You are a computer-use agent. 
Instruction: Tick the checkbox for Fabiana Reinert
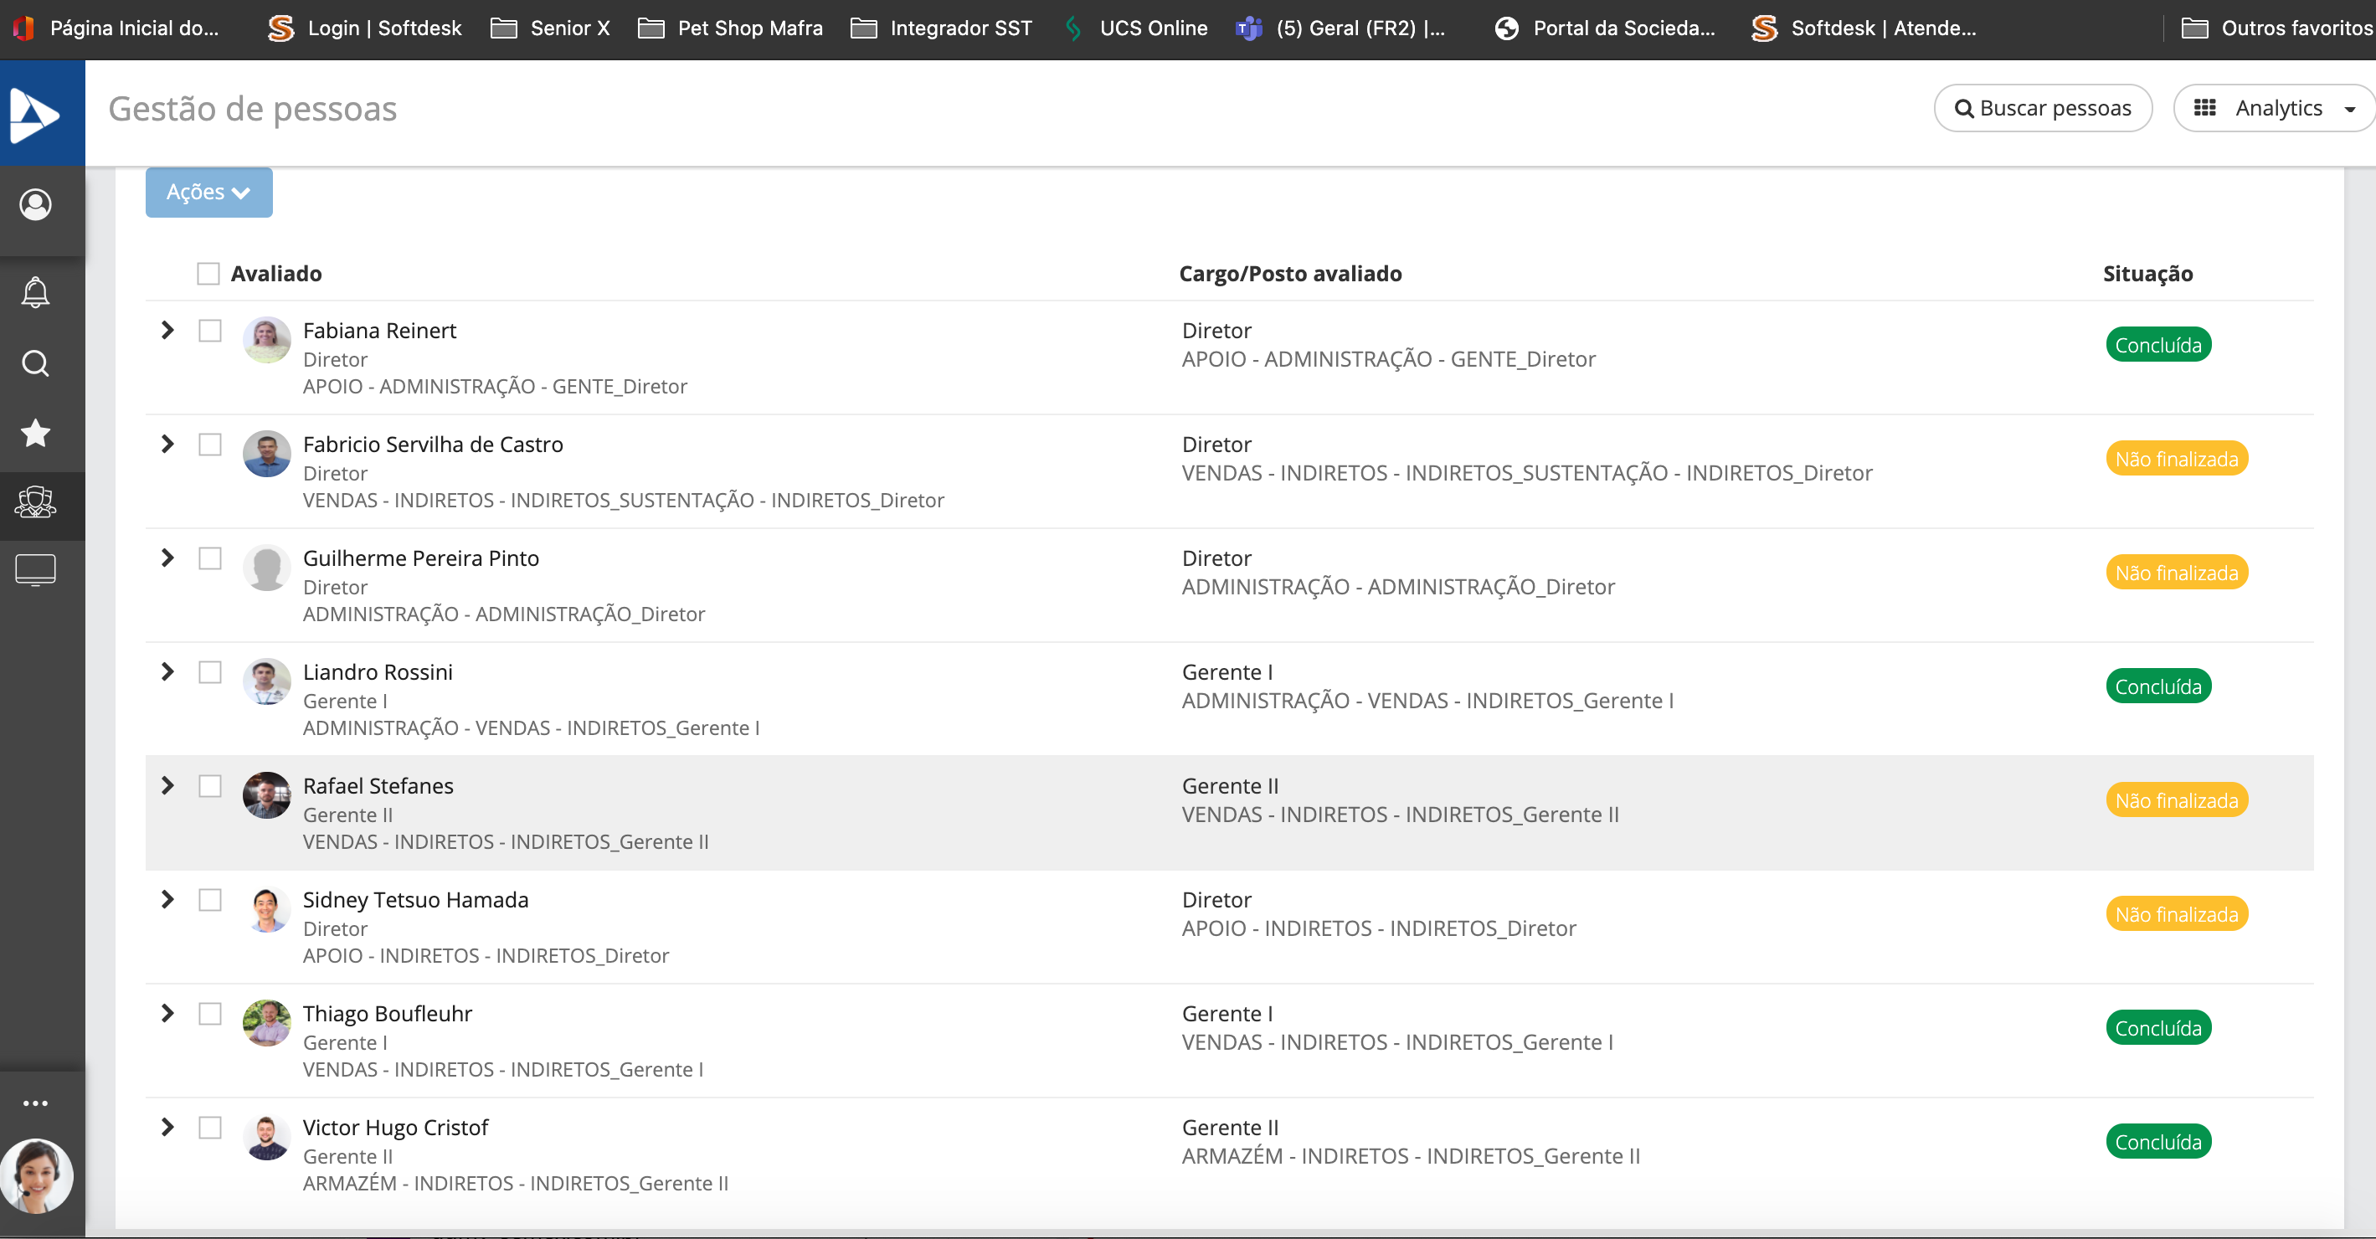tap(210, 332)
